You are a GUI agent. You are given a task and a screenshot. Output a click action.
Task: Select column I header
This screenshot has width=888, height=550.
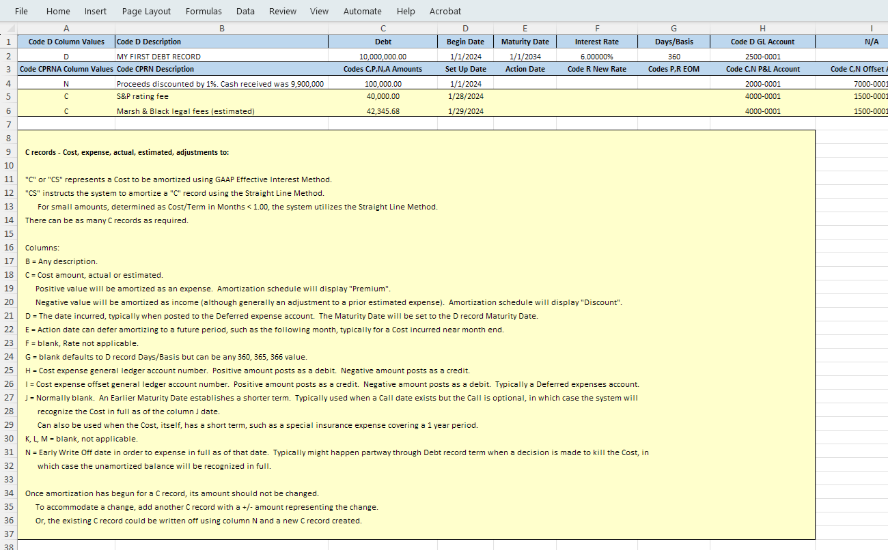852,29
